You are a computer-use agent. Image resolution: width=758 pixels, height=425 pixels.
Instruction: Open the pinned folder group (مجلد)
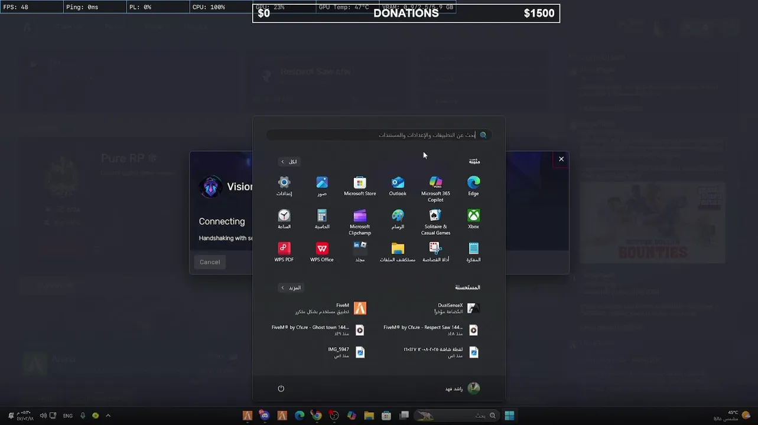[x=360, y=252]
